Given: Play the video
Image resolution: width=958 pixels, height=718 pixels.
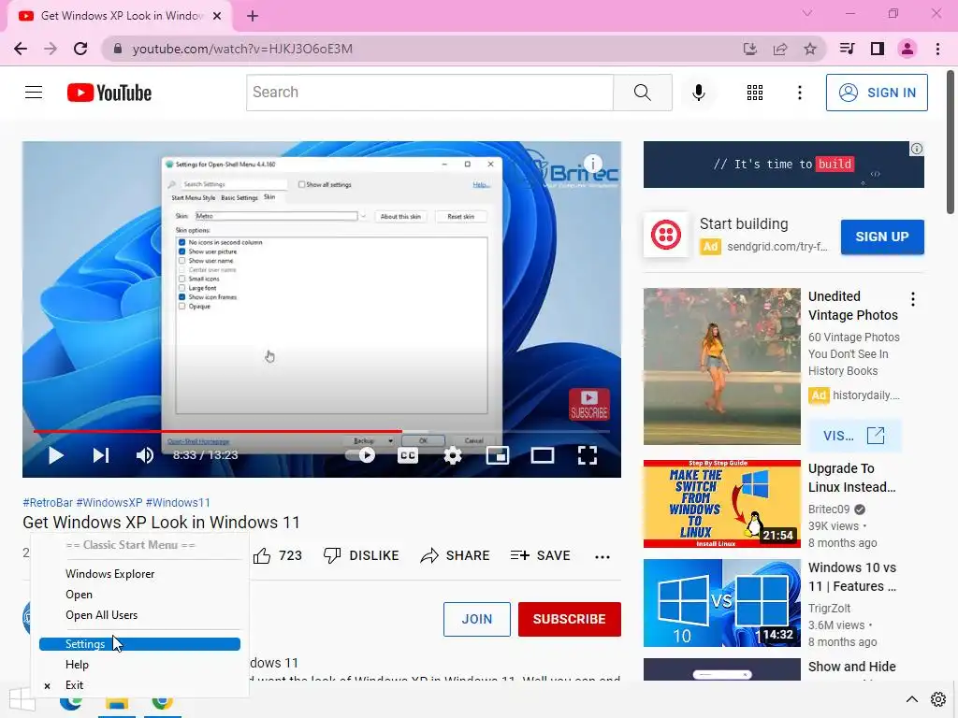Looking at the screenshot, I should [x=55, y=455].
